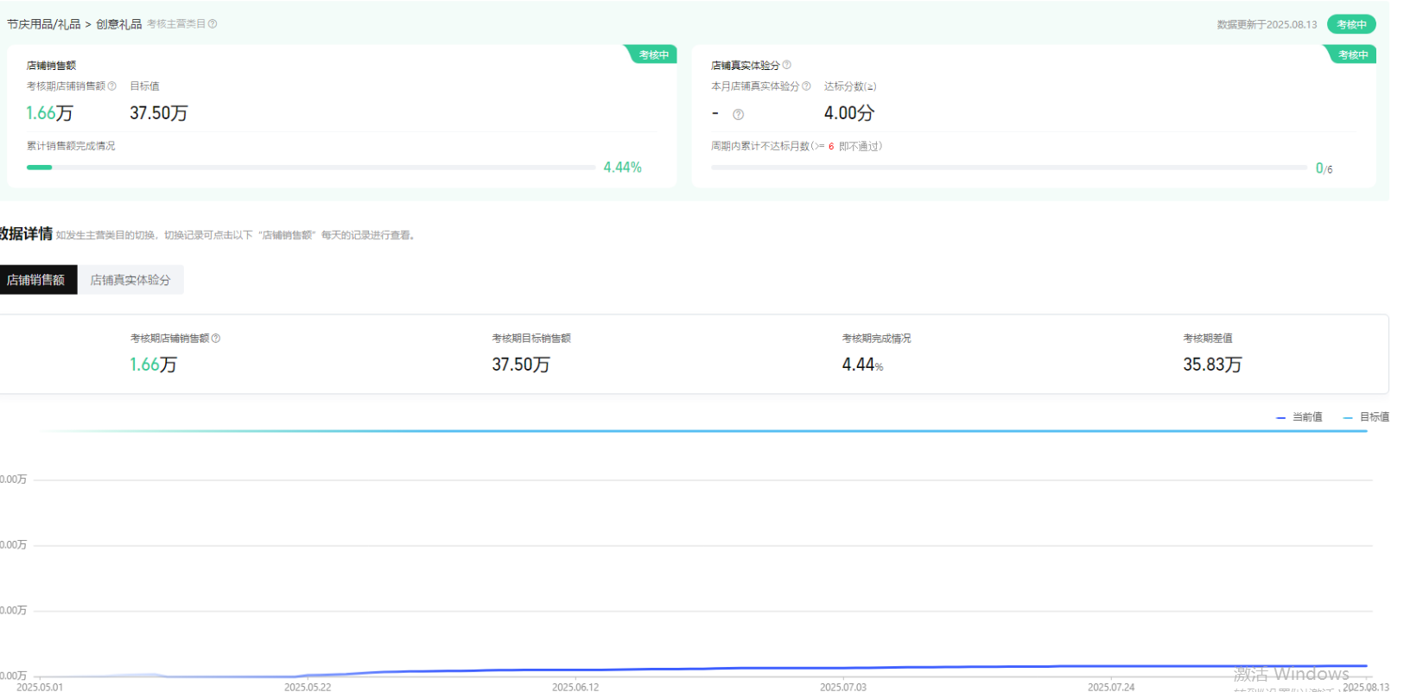Click help icon next to top 考核期店铺销售额 label

click(111, 86)
